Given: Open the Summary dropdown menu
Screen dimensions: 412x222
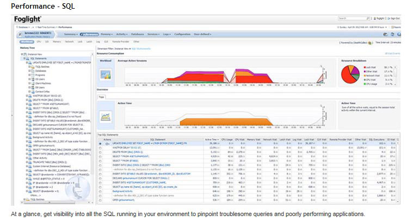Looking at the screenshot, I should click(71, 34).
